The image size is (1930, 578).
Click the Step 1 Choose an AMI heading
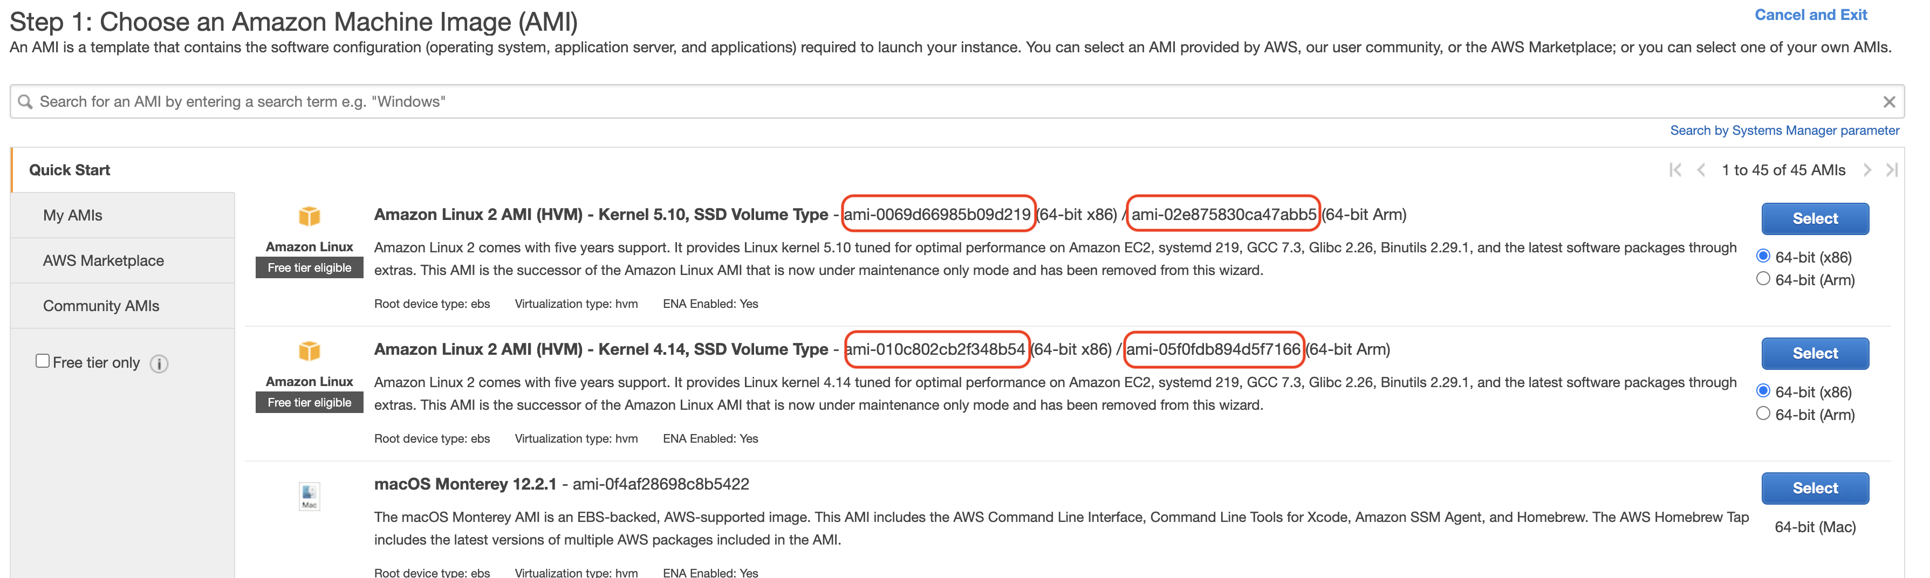293,22
